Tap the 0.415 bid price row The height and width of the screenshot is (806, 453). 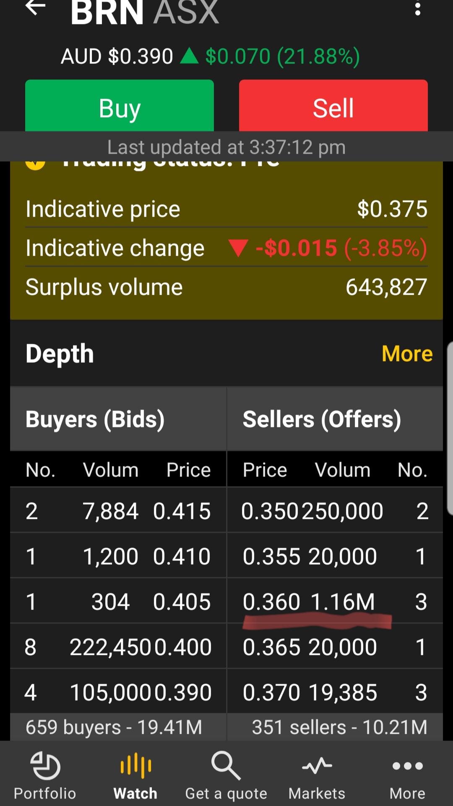[x=118, y=511]
